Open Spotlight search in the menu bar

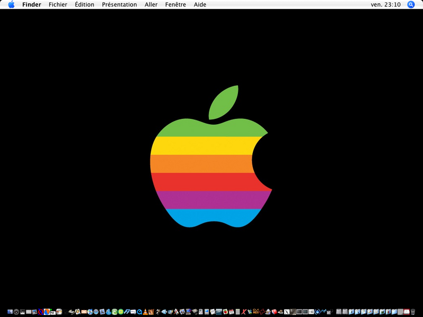coord(411,5)
